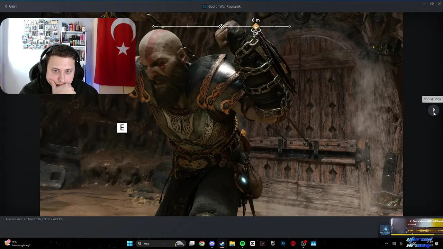
Task: Open Spotify from the taskbar
Action: 242,243
